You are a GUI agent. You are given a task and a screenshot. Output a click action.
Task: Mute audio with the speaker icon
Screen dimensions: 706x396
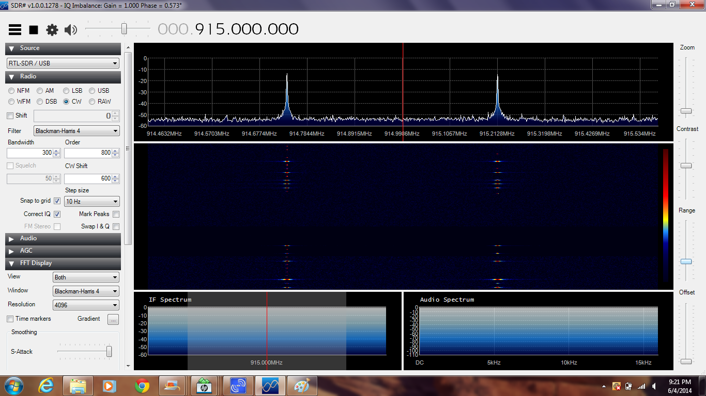tap(71, 30)
